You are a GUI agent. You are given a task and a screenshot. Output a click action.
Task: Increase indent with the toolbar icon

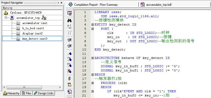pyautogui.click(x=70, y=40)
